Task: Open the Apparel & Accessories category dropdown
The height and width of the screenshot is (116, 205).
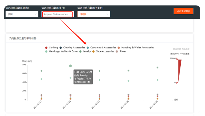Action: point(57,14)
